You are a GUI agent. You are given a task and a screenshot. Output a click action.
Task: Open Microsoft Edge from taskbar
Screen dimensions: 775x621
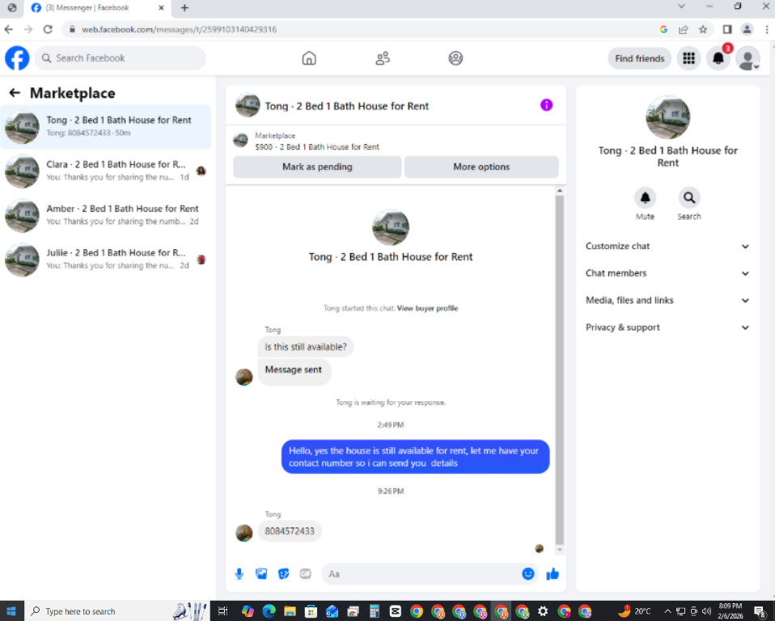(x=269, y=611)
